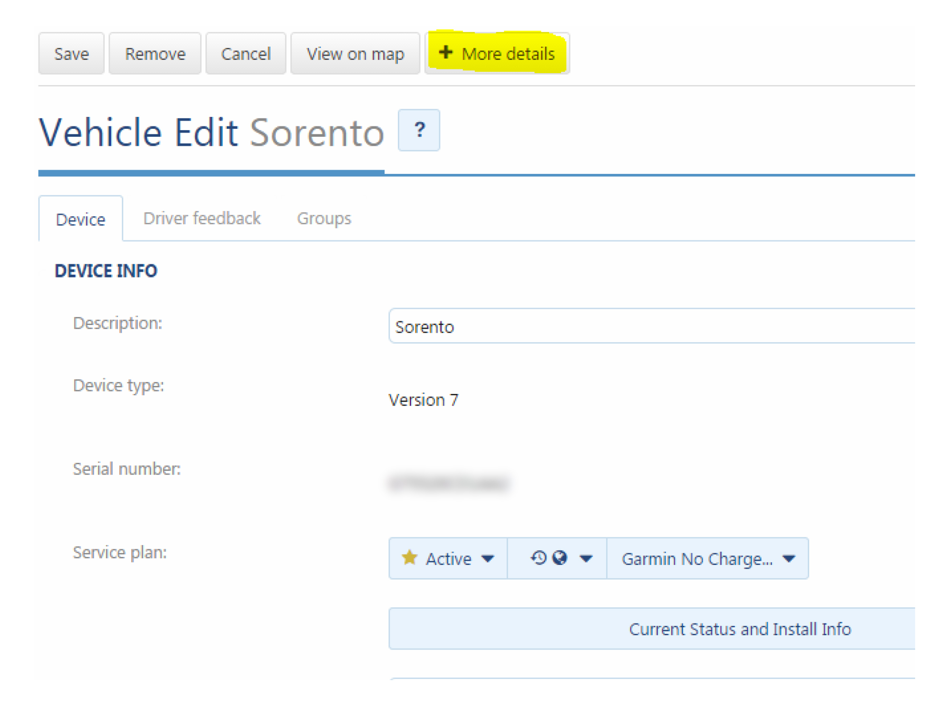This screenshot has width=946, height=708.
Task: Switch to the Driver feedback tab
Action: 202,218
